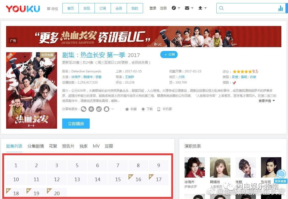Click 手机看 phone icon

pos(159,109)
